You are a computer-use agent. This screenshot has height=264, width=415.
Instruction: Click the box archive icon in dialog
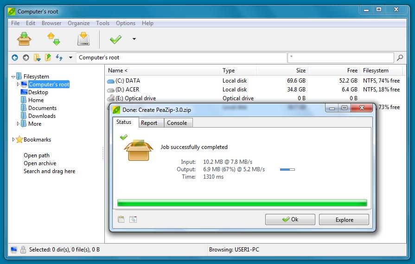139,150
